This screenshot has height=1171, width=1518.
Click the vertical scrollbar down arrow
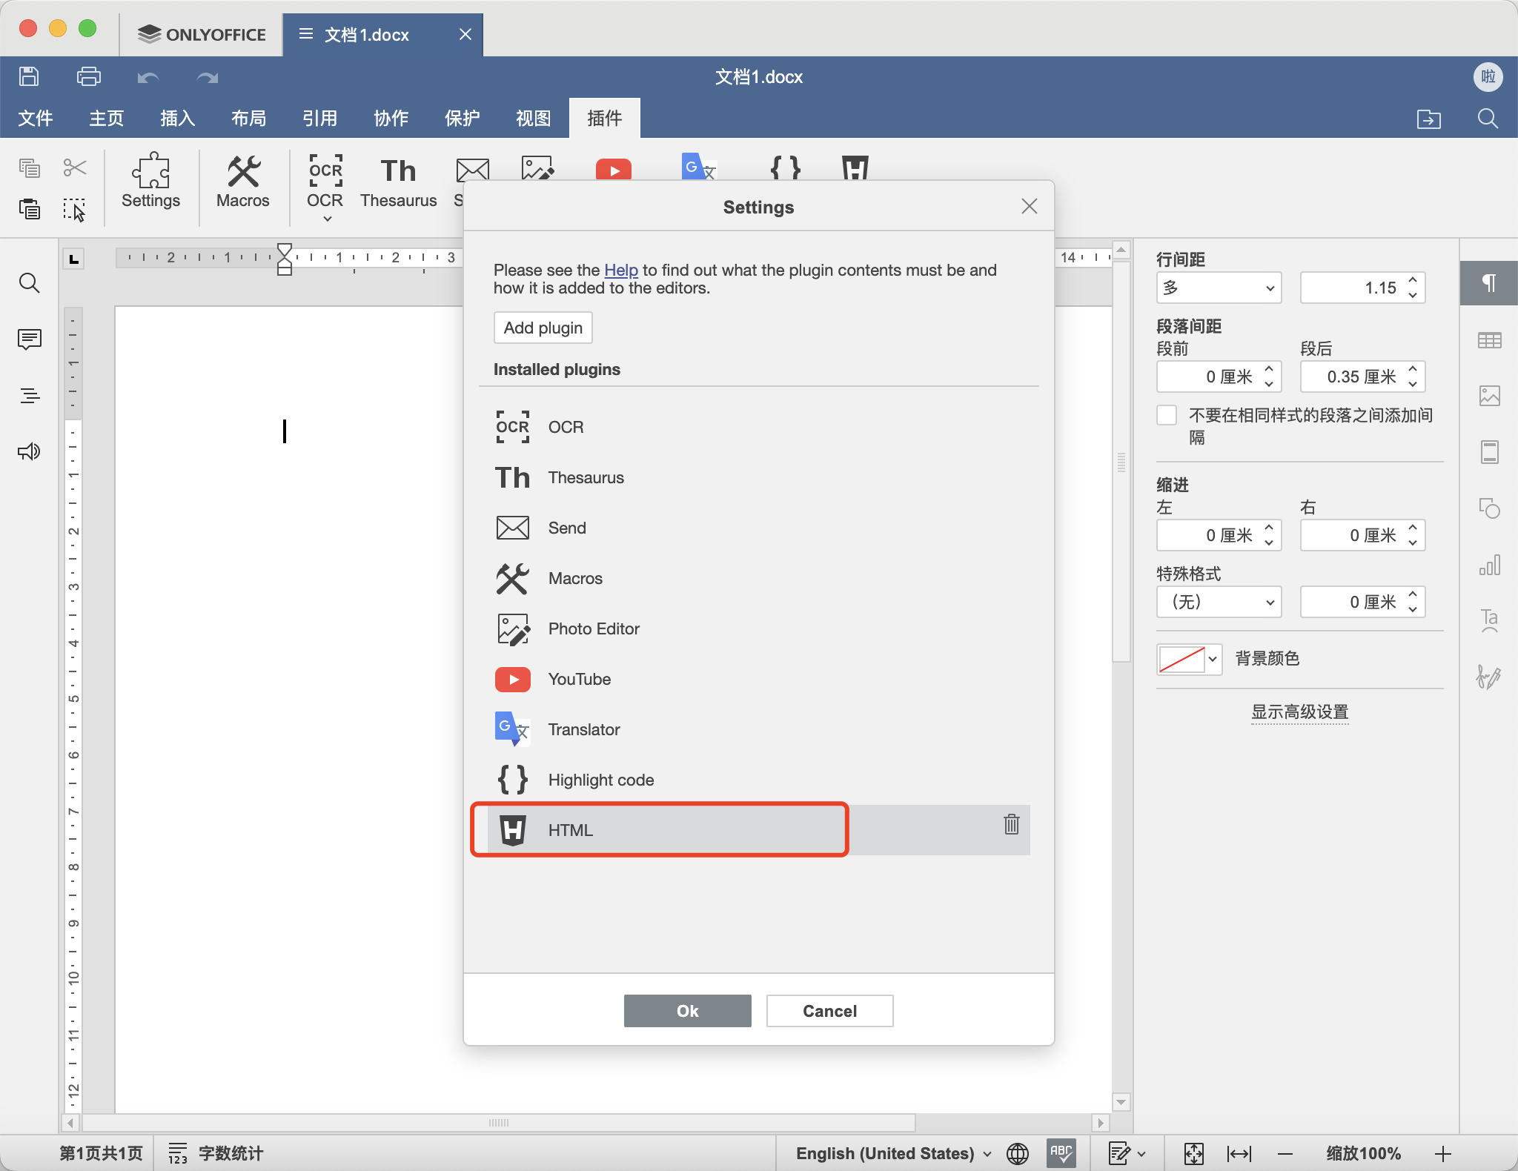(1121, 1102)
